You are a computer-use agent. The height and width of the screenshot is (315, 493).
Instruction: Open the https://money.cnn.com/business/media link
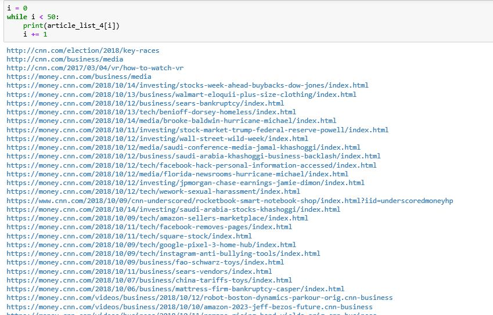click(x=79, y=77)
